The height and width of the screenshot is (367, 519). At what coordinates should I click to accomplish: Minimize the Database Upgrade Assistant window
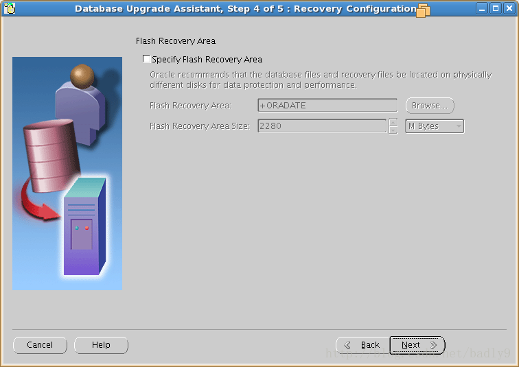pos(482,8)
